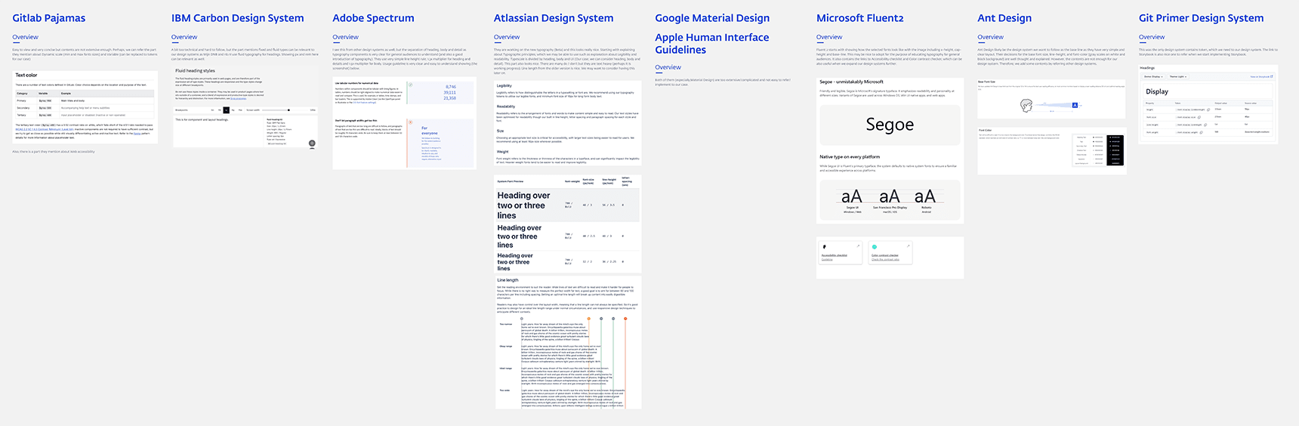
Task: Select Overview under Ant Design
Action: (x=990, y=37)
